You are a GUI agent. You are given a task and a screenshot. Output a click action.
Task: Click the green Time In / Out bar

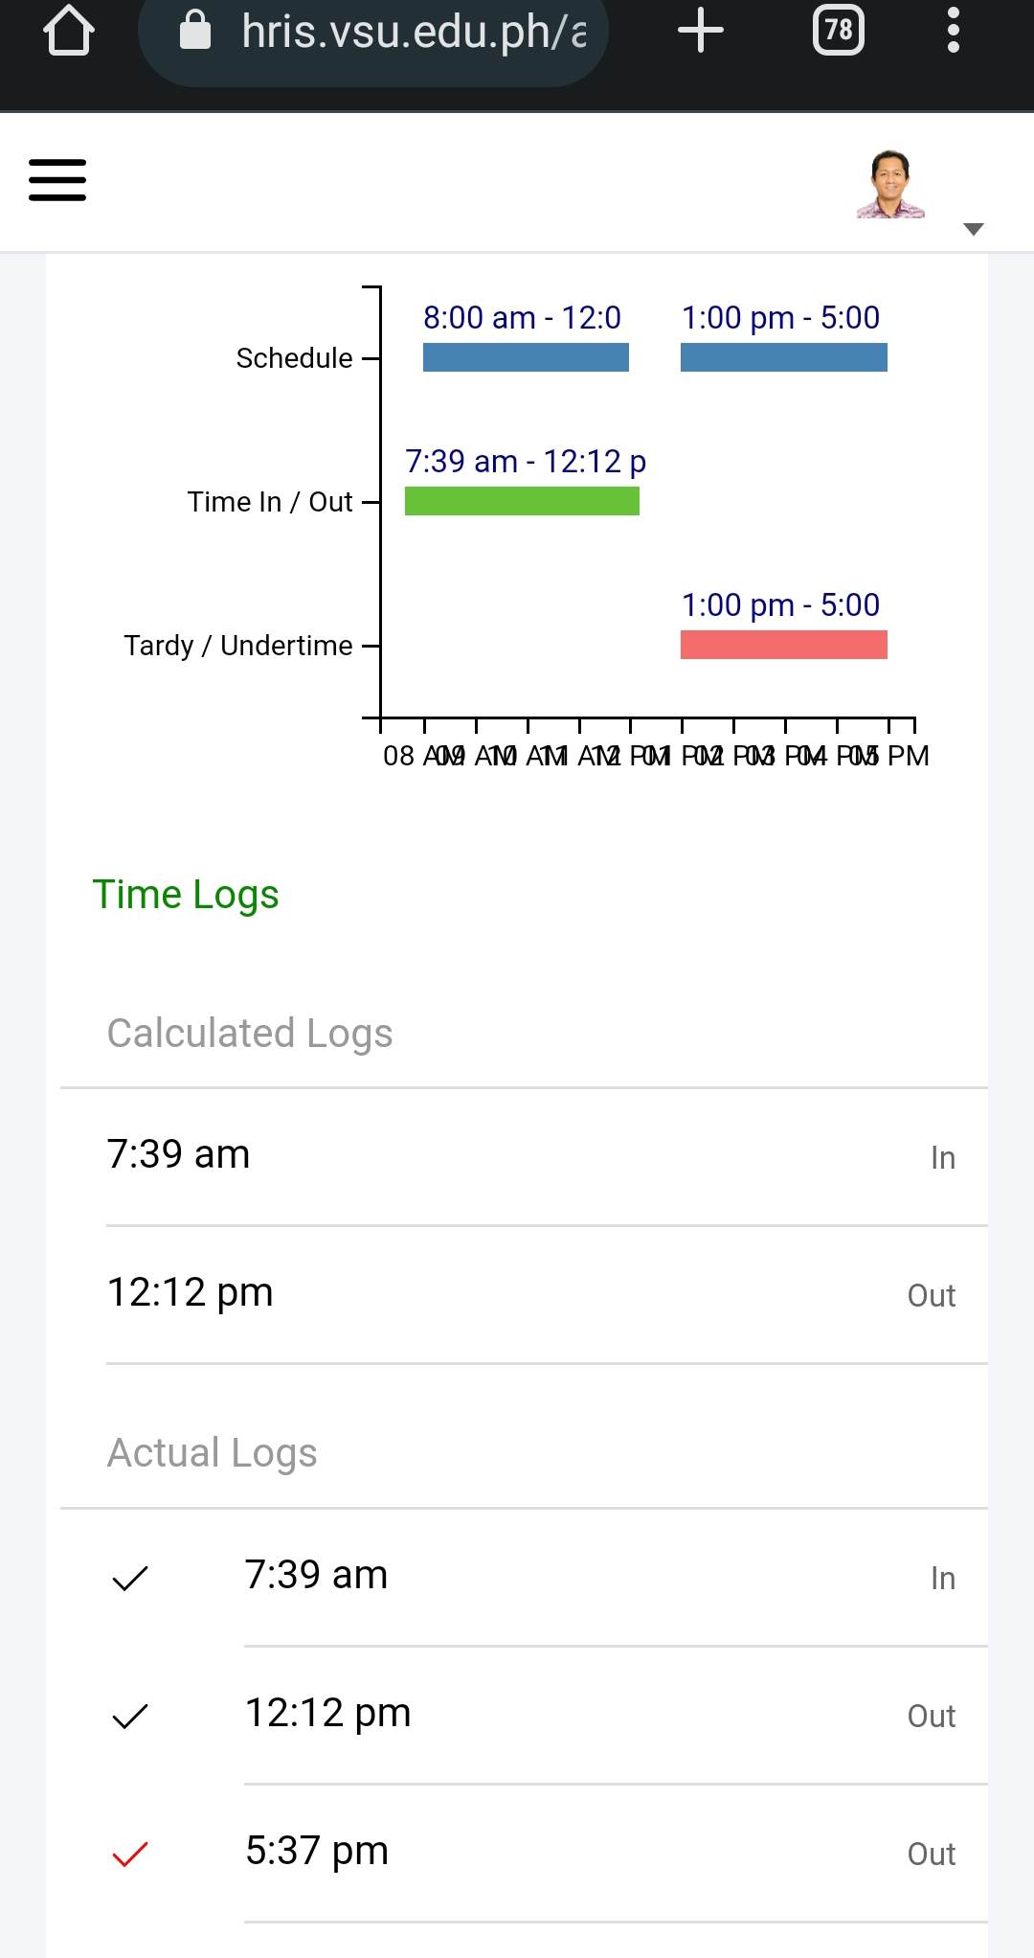[x=522, y=501]
